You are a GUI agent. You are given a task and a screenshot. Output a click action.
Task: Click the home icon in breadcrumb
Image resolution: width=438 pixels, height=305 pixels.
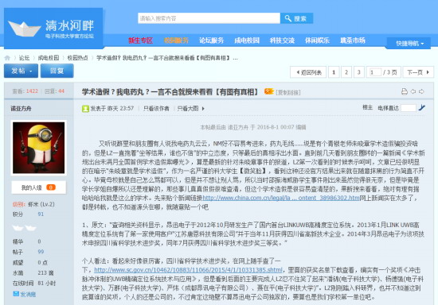point(7,58)
